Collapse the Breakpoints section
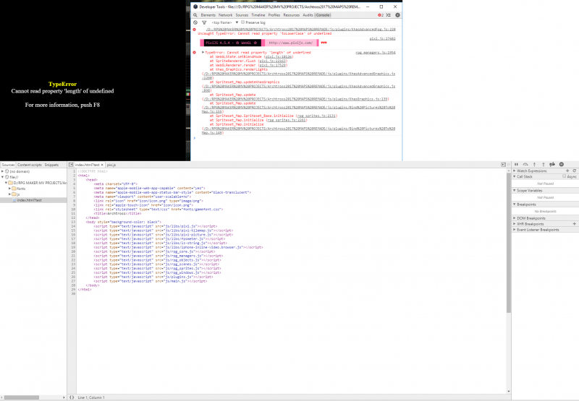This screenshot has height=401, width=579. tap(515, 204)
